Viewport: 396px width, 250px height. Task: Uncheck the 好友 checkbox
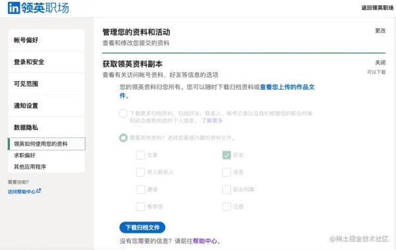coord(226,155)
